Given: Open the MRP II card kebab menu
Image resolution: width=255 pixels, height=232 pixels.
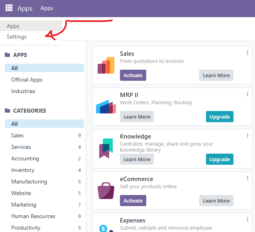Looking at the screenshot, I should (247, 94).
